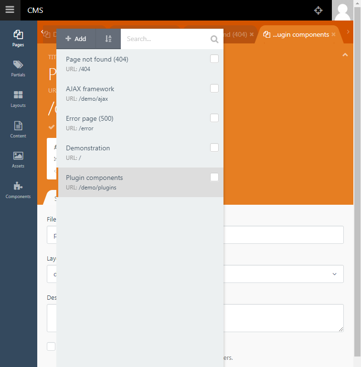Switch to the Plugin components tab

point(300,35)
